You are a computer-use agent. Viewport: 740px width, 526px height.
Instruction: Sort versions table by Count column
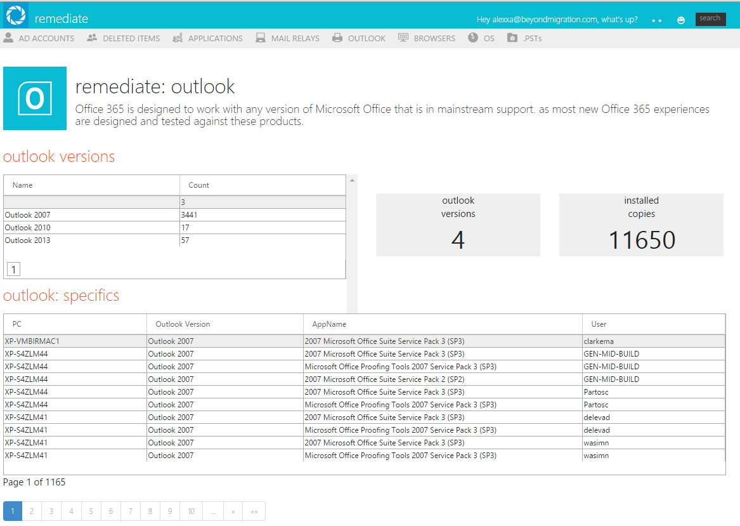263,185
